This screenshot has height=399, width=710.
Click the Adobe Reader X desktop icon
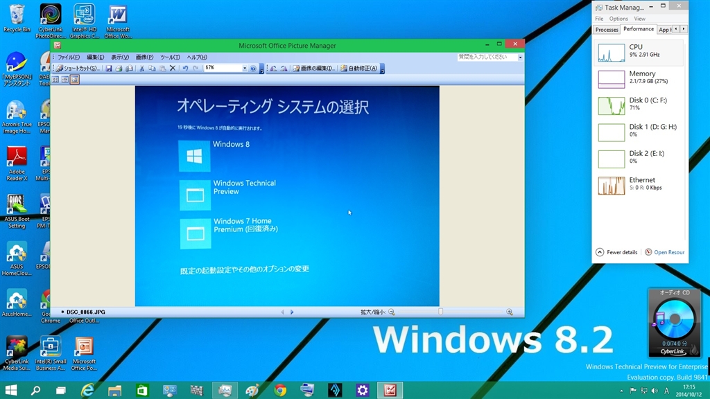pos(17,163)
